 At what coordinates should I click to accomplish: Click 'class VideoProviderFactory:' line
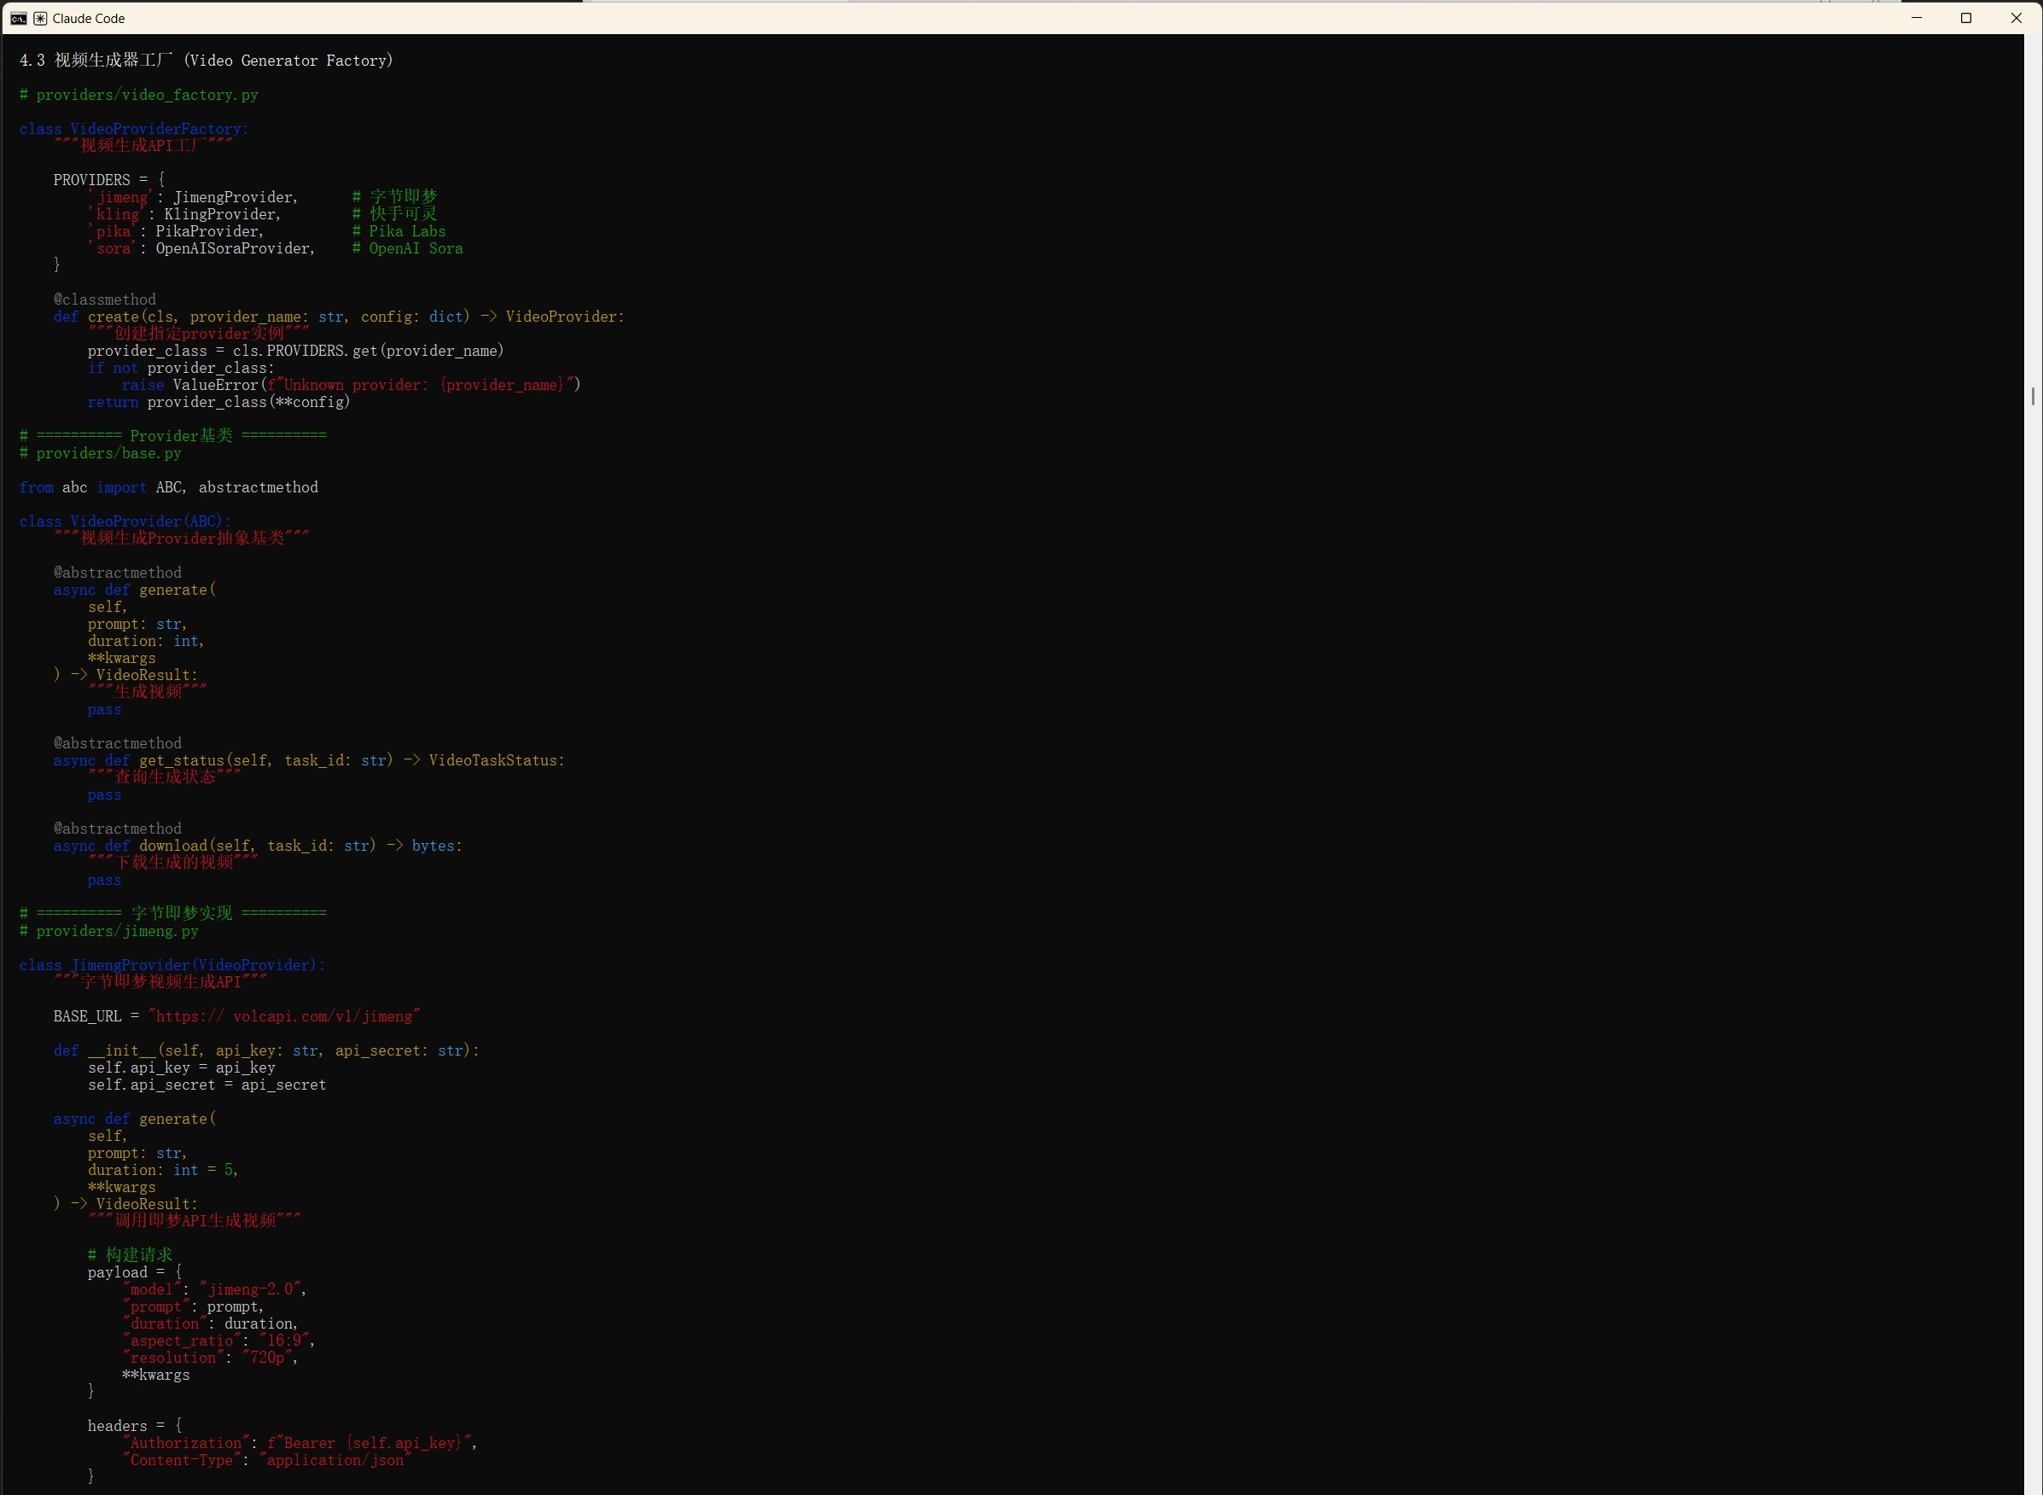134,129
